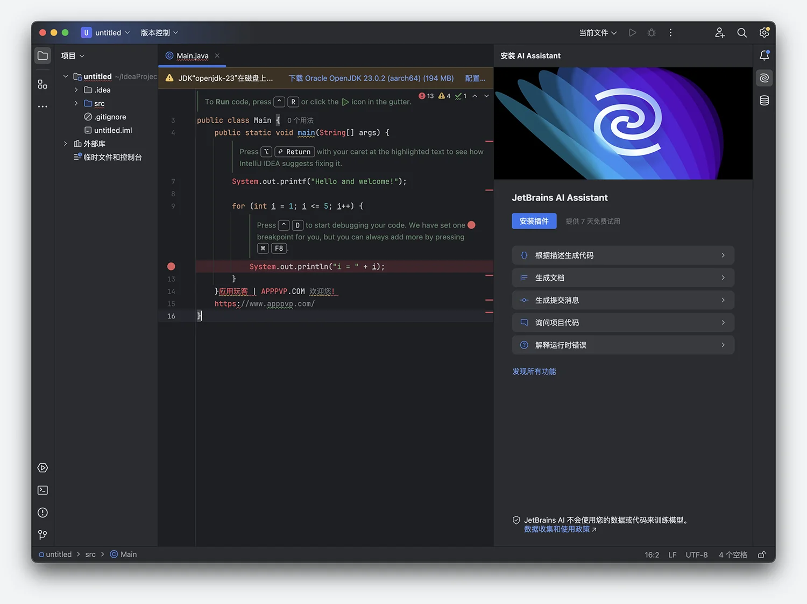Image resolution: width=807 pixels, height=604 pixels.
Task: Open the more actions vertical dots menu
Action: 670,33
